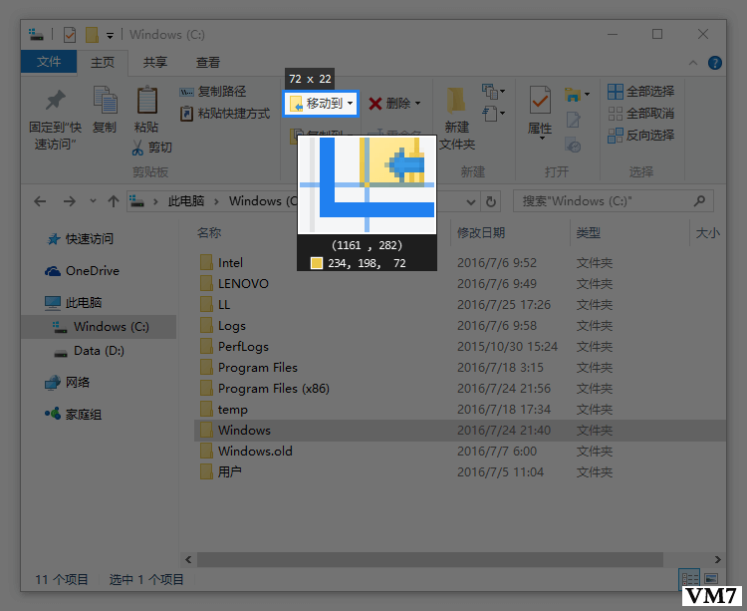Select Data (D:) drive in sidebar
Screen dimensions: 747x611
[98, 351]
